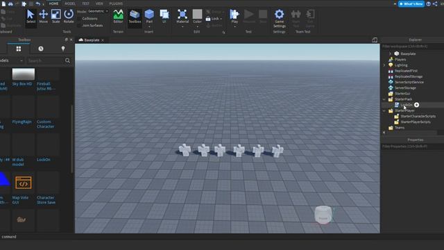Image resolution: width=444 pixels, height=250 pixels.
Task: Start Play test
Action: click(x=234, y=16)
